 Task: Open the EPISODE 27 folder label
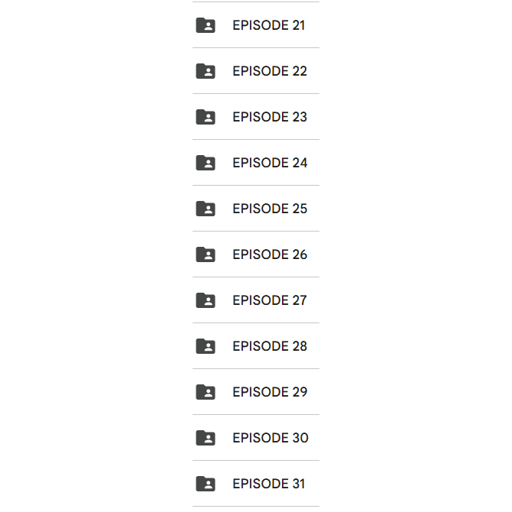(x=270, y=301)
